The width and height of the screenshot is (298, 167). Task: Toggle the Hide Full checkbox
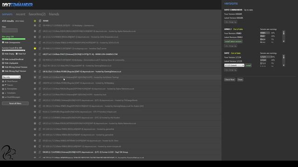pos(17,54)
